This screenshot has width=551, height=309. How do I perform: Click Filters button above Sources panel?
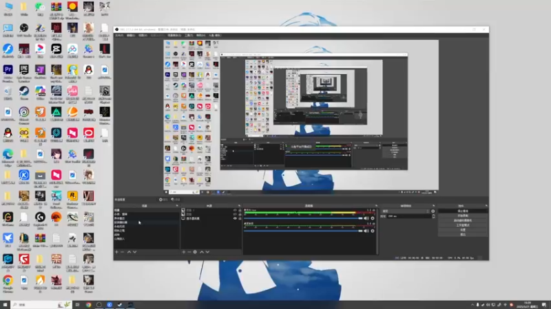[176, 199]
